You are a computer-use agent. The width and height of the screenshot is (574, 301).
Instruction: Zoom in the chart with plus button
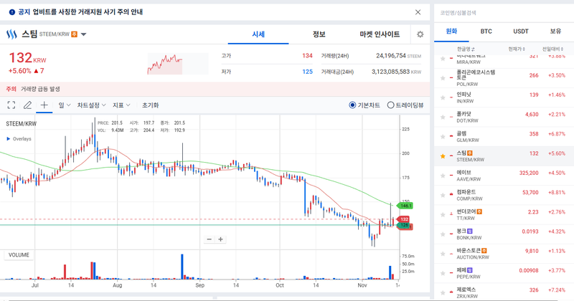[221, 239]
